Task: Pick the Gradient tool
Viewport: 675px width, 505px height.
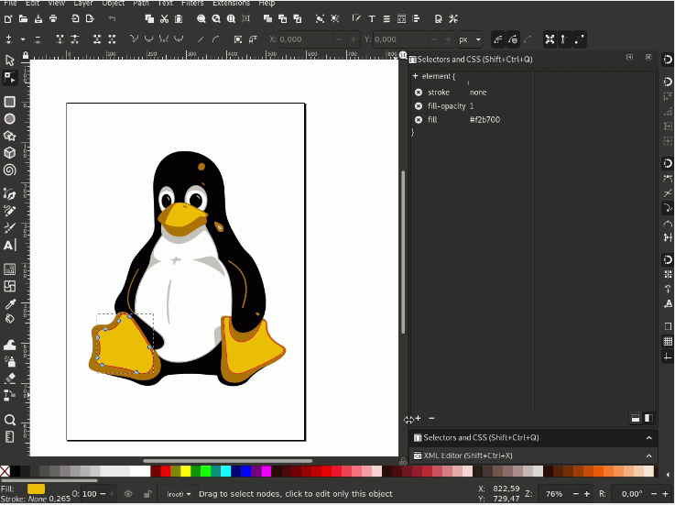Action: (9, 269)
